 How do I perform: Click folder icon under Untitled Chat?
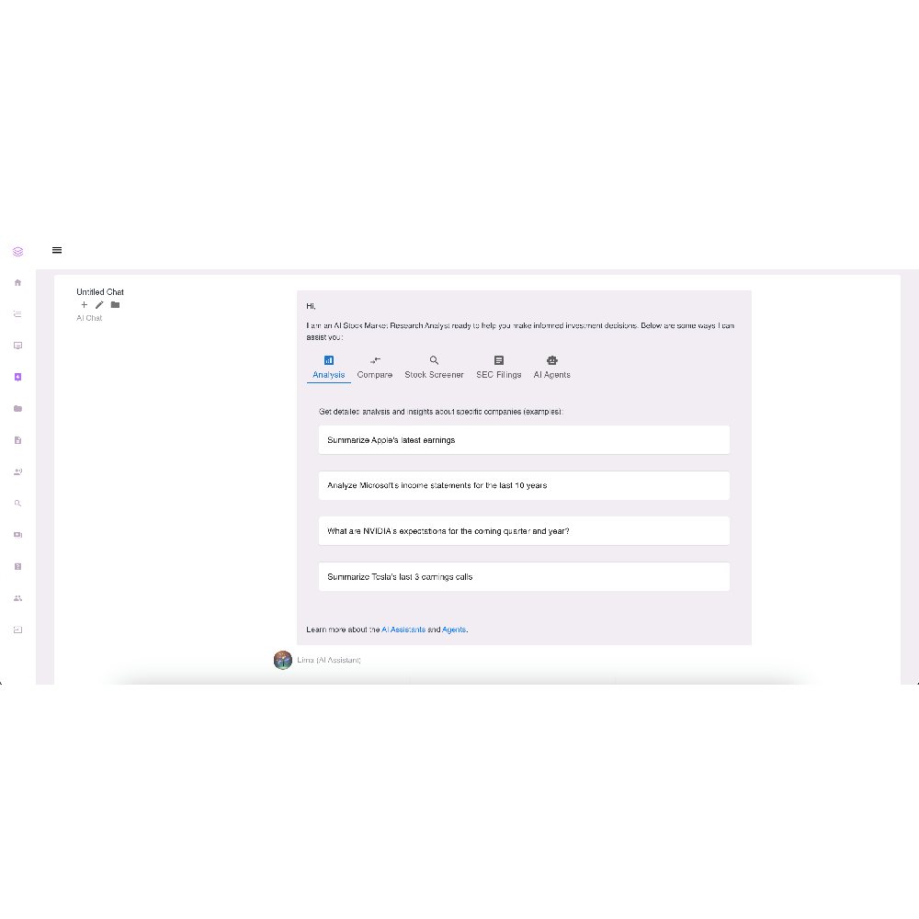pos(115,304)
